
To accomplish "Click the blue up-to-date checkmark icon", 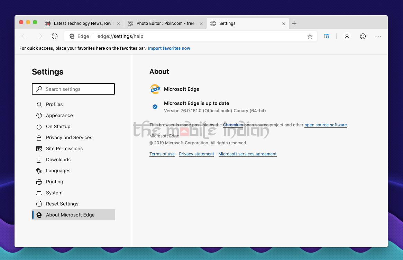I will point(155,107).
